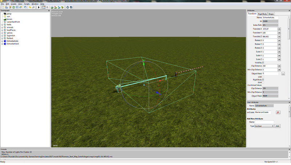The height and width of the screenshot is (165, 291).
Task: Toggle the Visibility checkbox
Action: 263,62
